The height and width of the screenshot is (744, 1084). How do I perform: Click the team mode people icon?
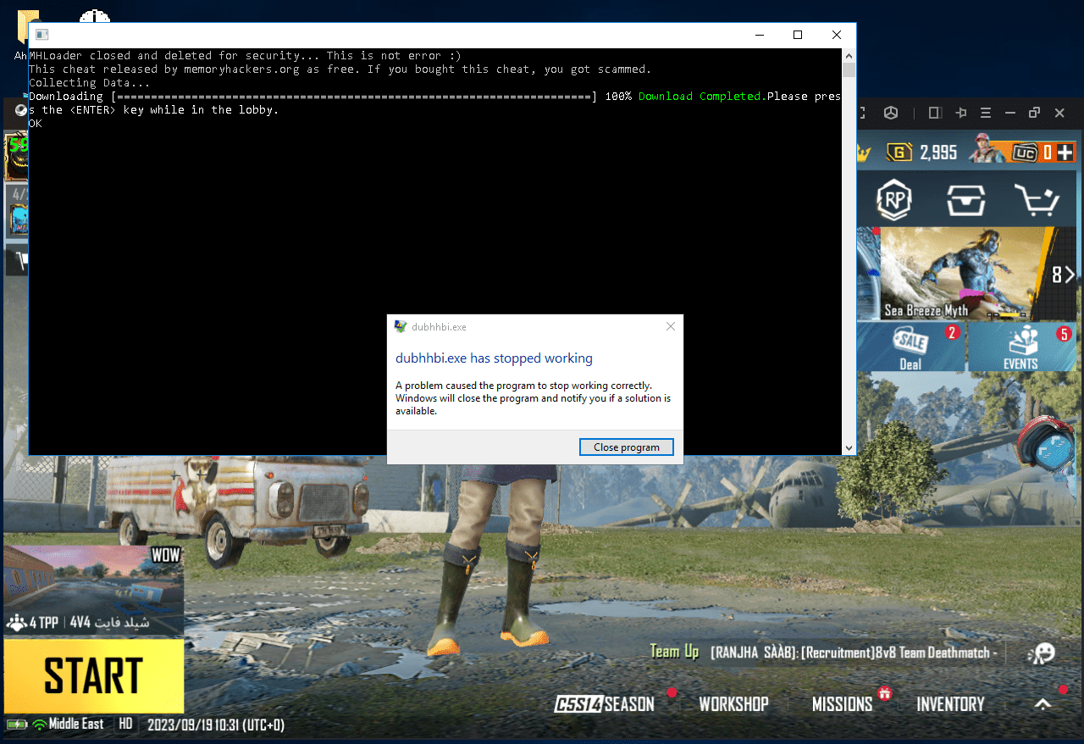pos(16,623)
